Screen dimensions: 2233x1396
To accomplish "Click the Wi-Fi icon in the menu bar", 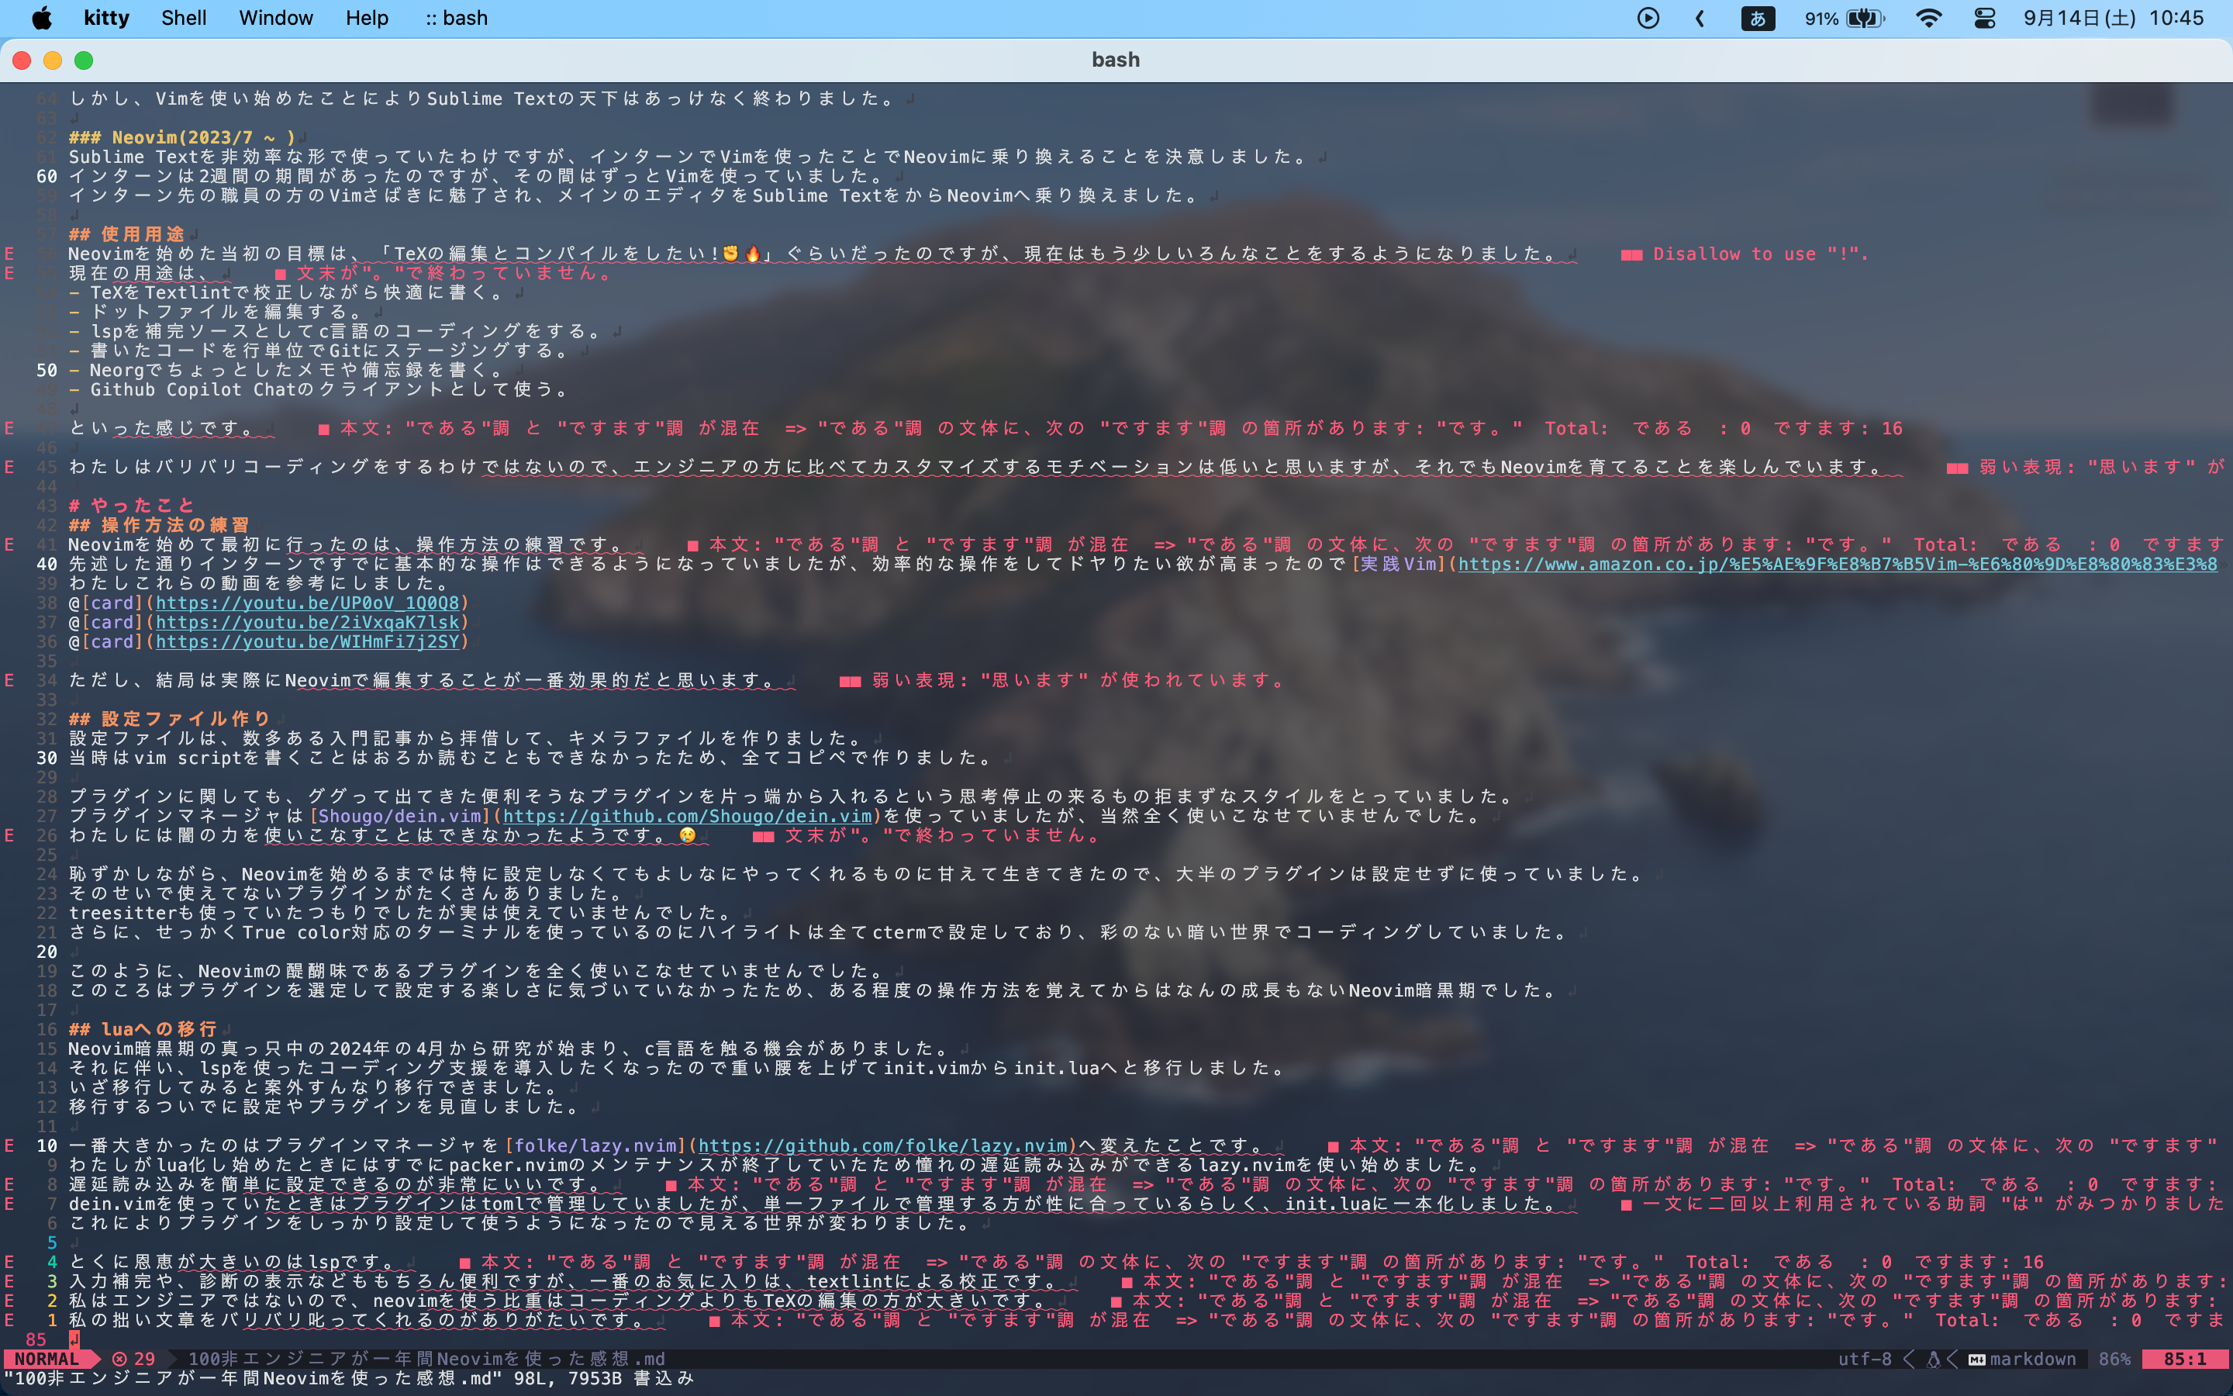I will 1929,18.
